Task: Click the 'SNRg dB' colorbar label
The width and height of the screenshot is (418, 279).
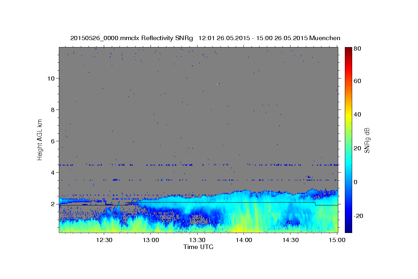Action: (367, 140)
